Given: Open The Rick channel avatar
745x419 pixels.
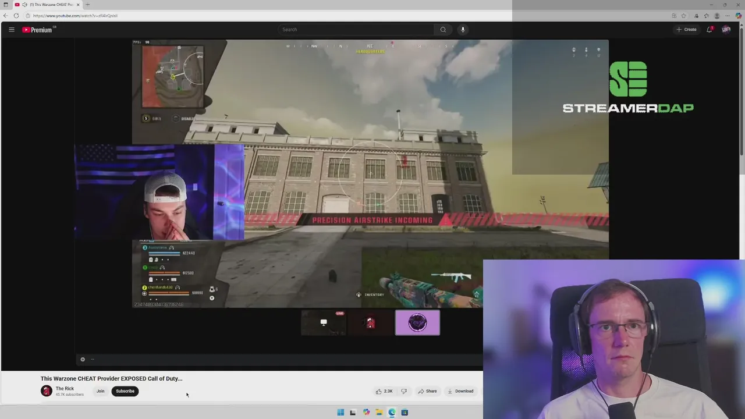Looking at the screenshot, I should [x=46, y=391].
